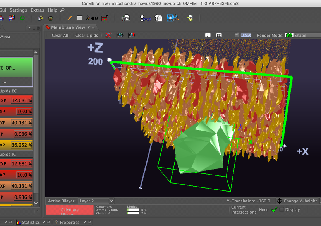This screenshot has height=226, width=321.
Task: Click the magnifier database search icon
Action: tap(173, 18)
